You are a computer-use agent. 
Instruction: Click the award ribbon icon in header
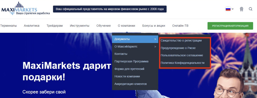click(241, 9)
